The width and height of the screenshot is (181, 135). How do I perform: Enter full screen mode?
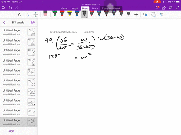click(178, 8)
